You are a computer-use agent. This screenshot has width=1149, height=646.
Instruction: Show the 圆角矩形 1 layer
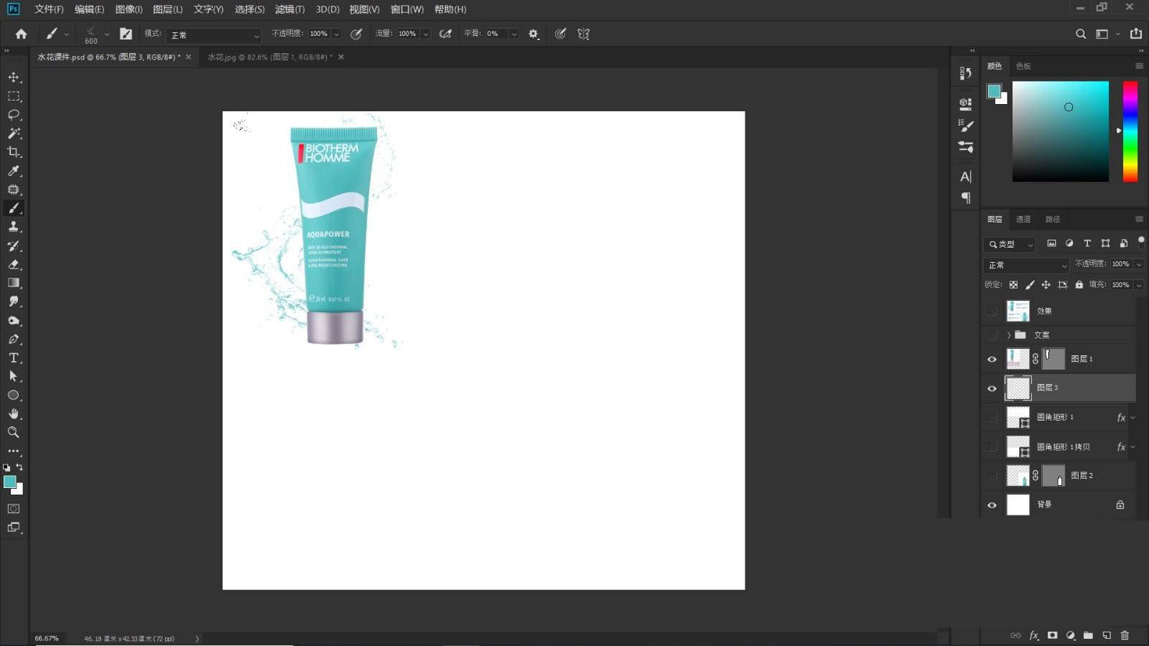[x=992, y=417]
